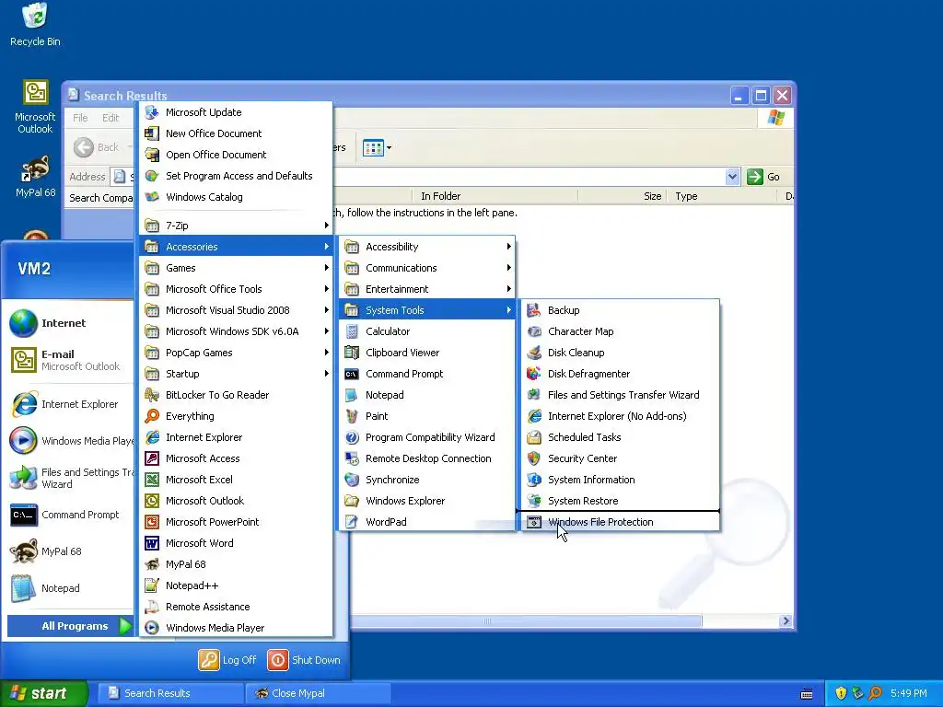Expand the Startup folder
This screenshot has height=707, width=943.
pos(236,374)
